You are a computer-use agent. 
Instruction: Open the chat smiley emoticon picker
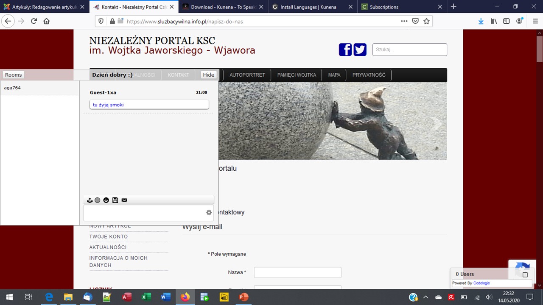[106, 200]
